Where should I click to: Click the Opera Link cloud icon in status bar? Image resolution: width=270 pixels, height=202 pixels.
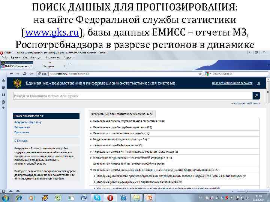click(10, 191)
